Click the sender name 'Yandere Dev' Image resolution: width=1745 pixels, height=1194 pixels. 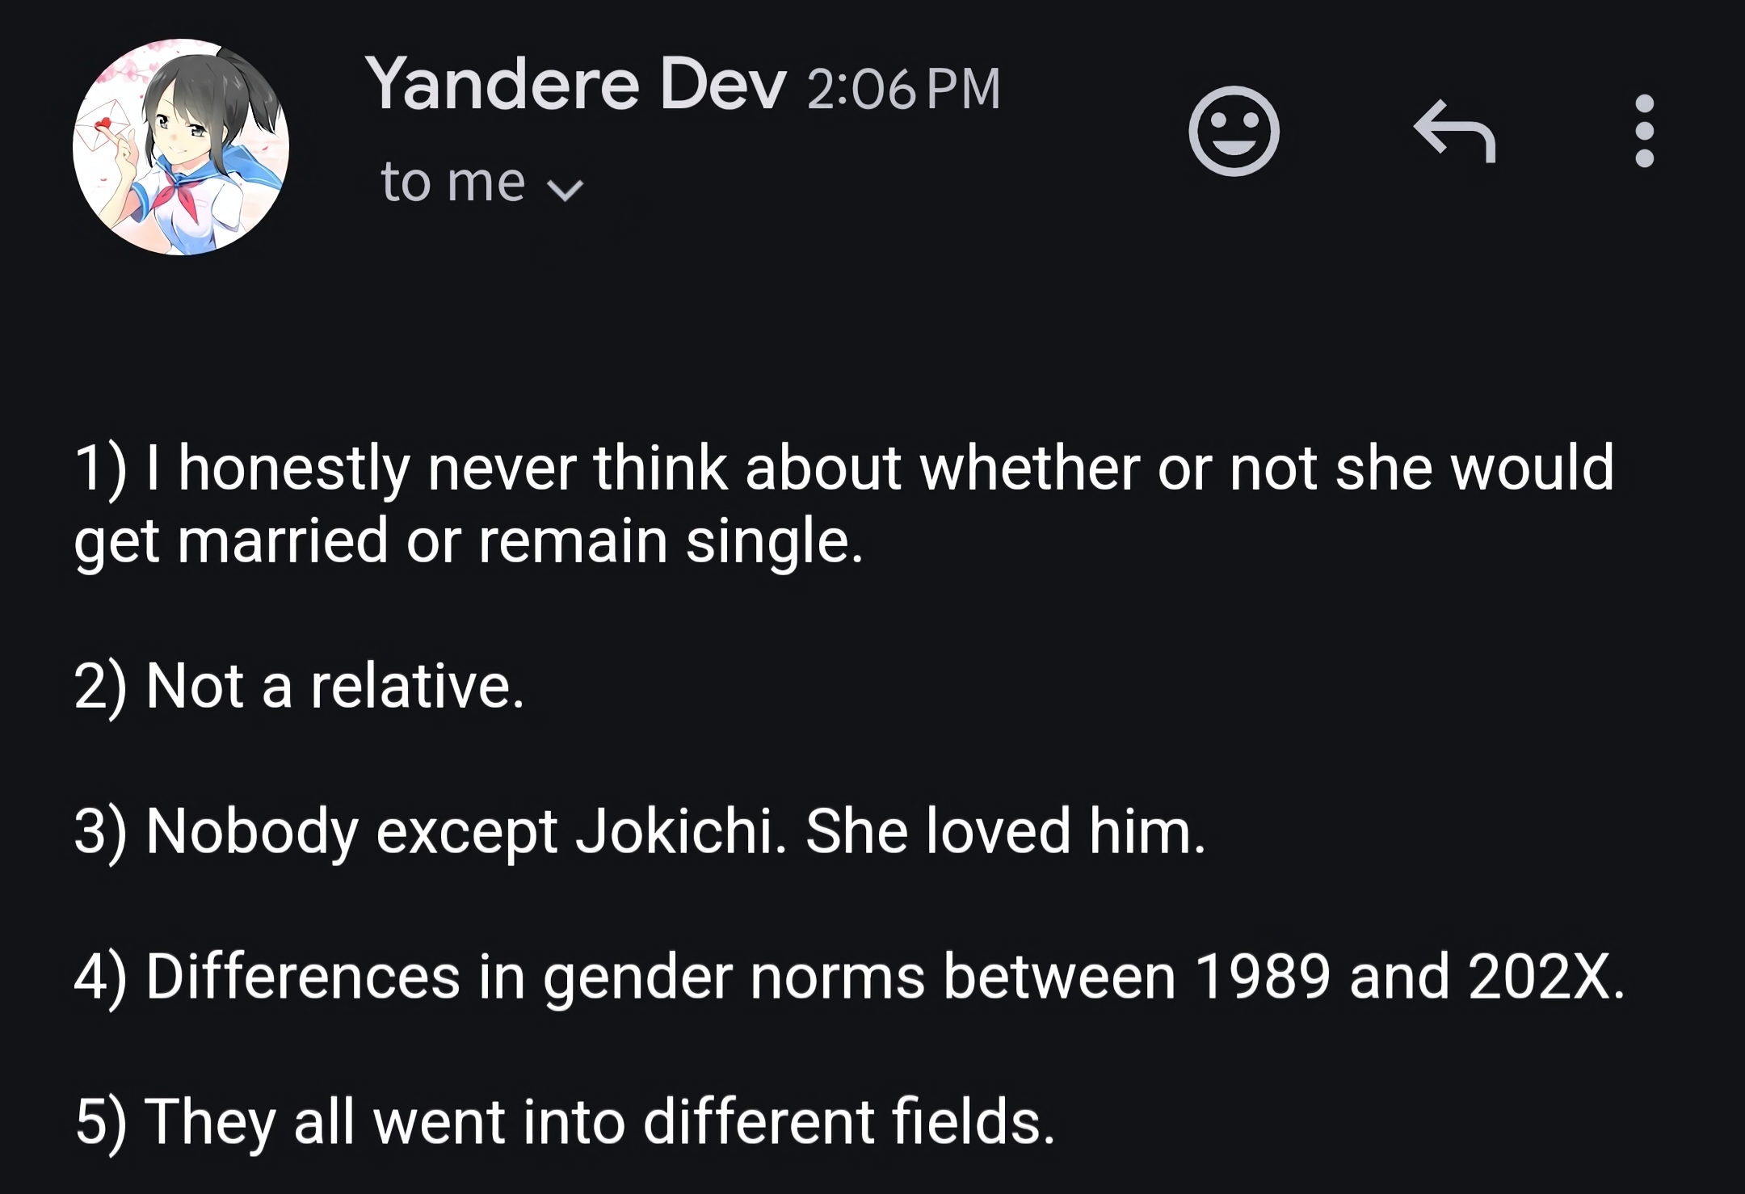coord(575,85)
